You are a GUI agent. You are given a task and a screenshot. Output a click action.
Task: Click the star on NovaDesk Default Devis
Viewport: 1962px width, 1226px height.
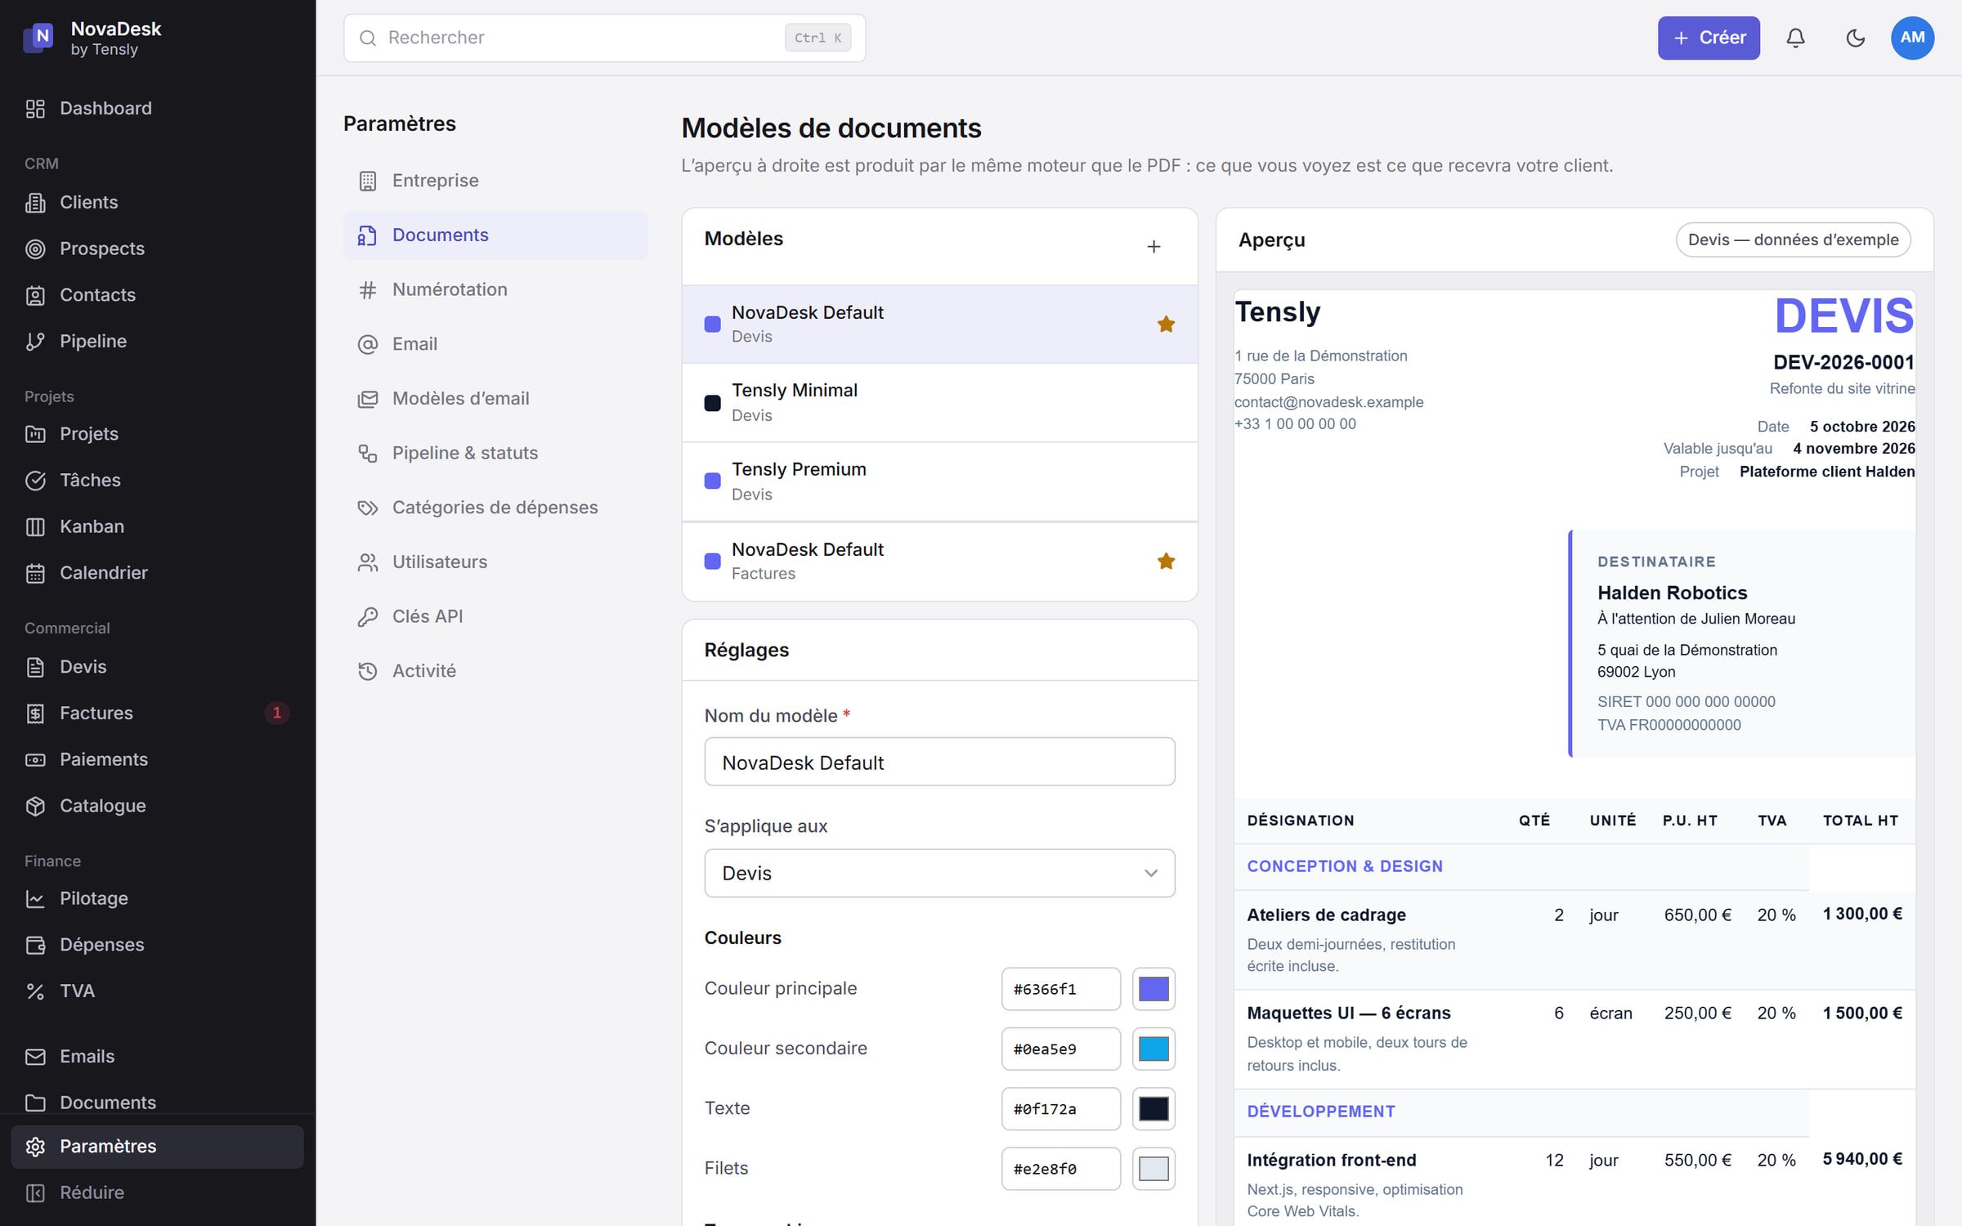pyautogui.click(x=1166, y=324)
